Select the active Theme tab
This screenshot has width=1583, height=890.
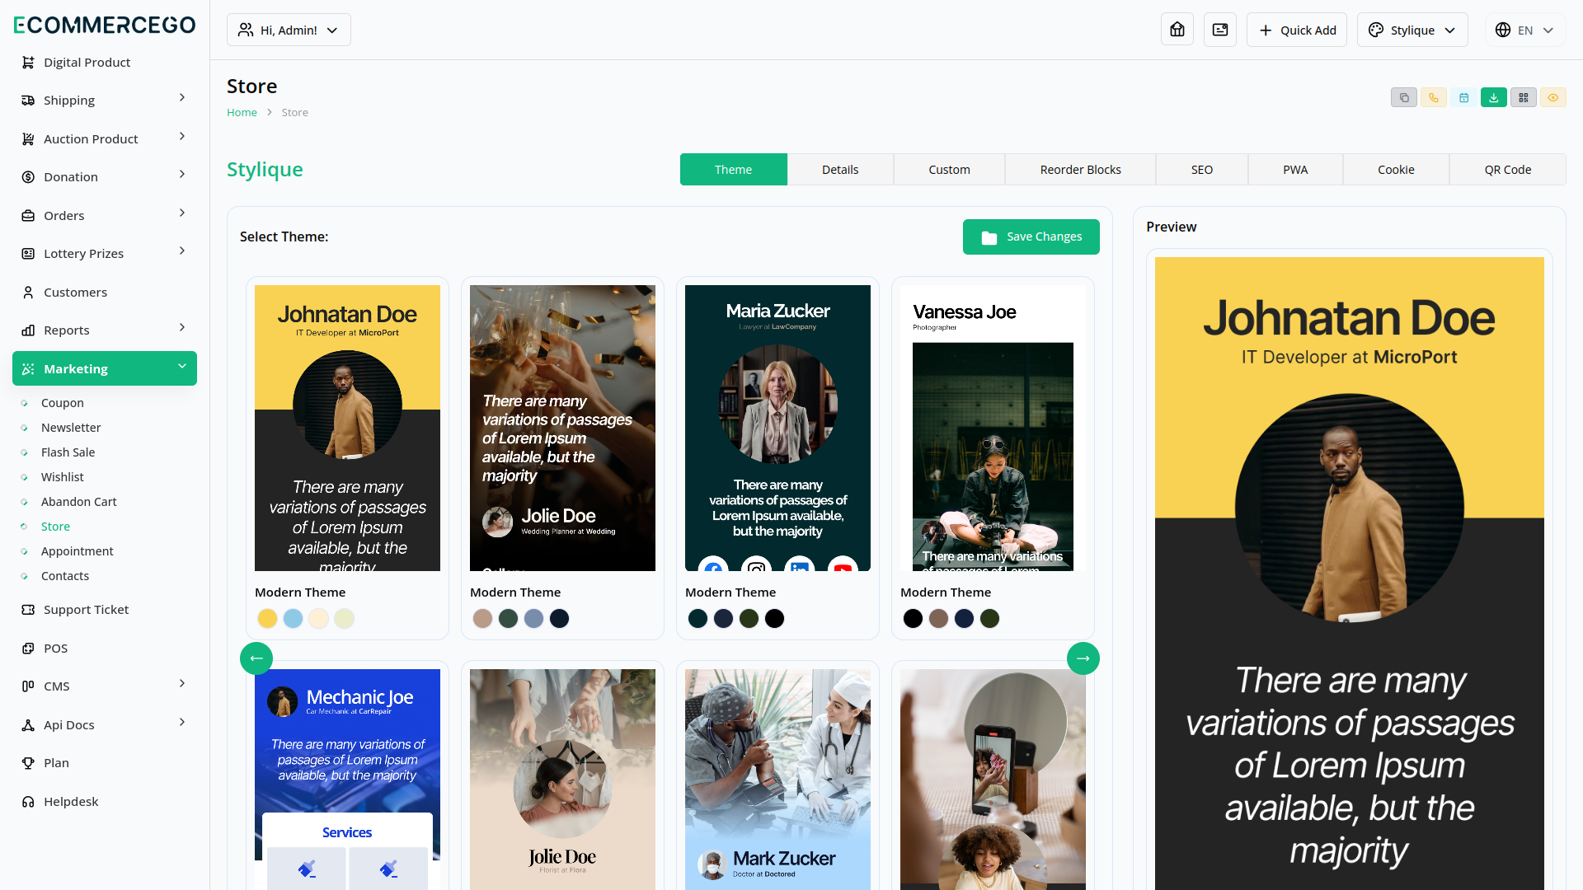[733, 169]
